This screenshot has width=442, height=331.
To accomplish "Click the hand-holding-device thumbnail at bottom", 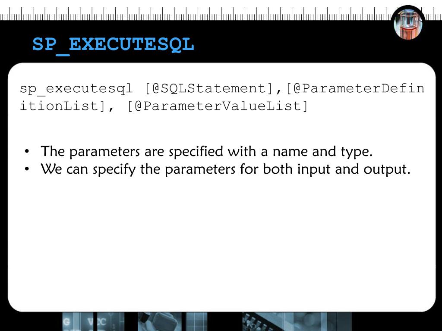I will point(160,322).
